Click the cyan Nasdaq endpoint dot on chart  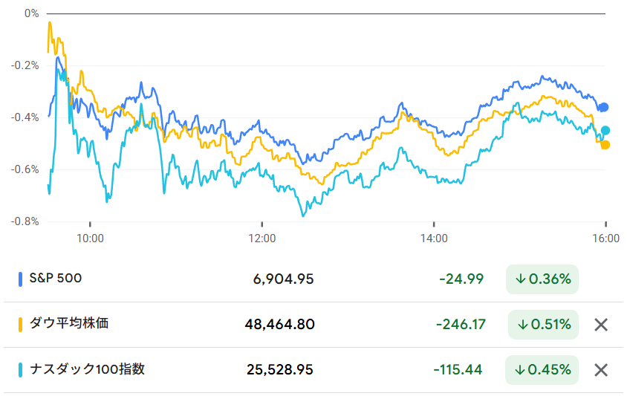pyautogui.click(x=605, y=131)
